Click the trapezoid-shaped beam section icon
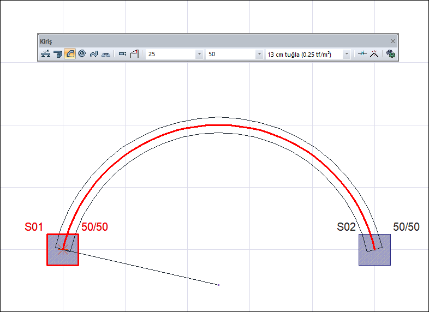 pos(106,54)
